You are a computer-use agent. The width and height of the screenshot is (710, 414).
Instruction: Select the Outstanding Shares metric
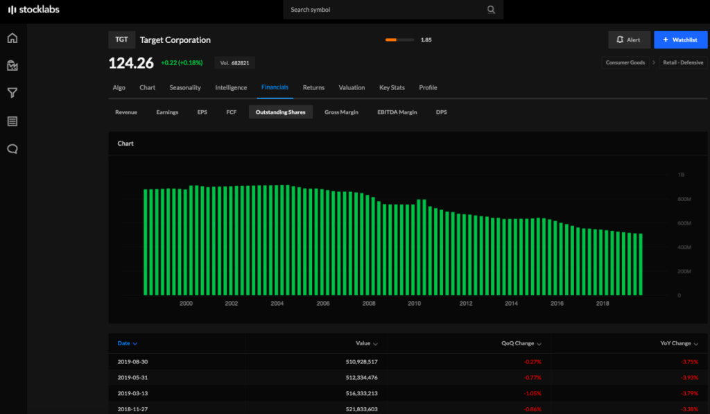(280, 112)
